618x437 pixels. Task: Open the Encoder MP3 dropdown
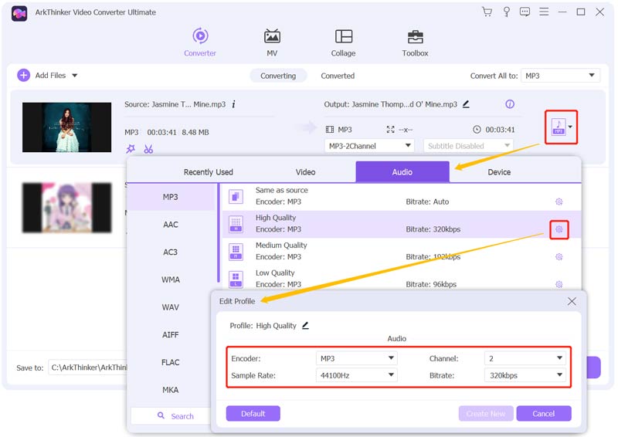(356, 358)
